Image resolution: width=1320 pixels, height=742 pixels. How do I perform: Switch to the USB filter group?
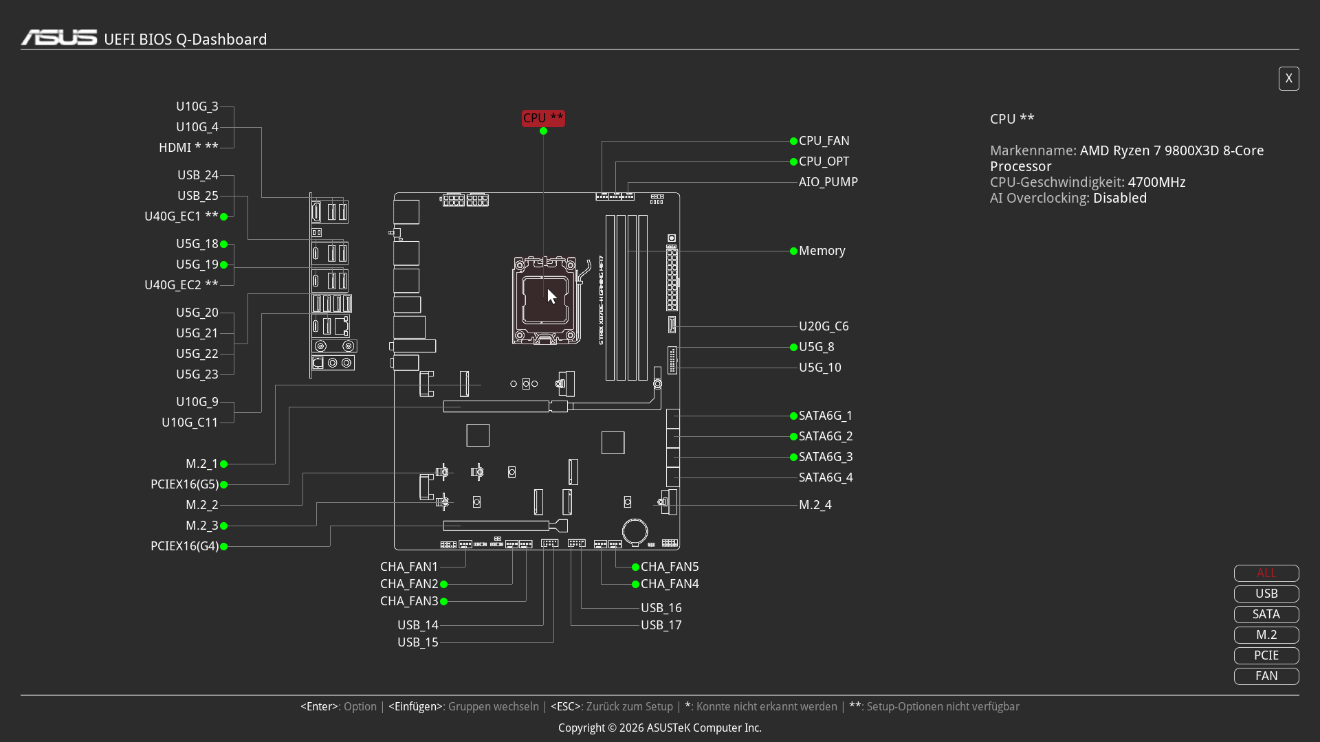pyautogui.click(x=1266, y=594)
